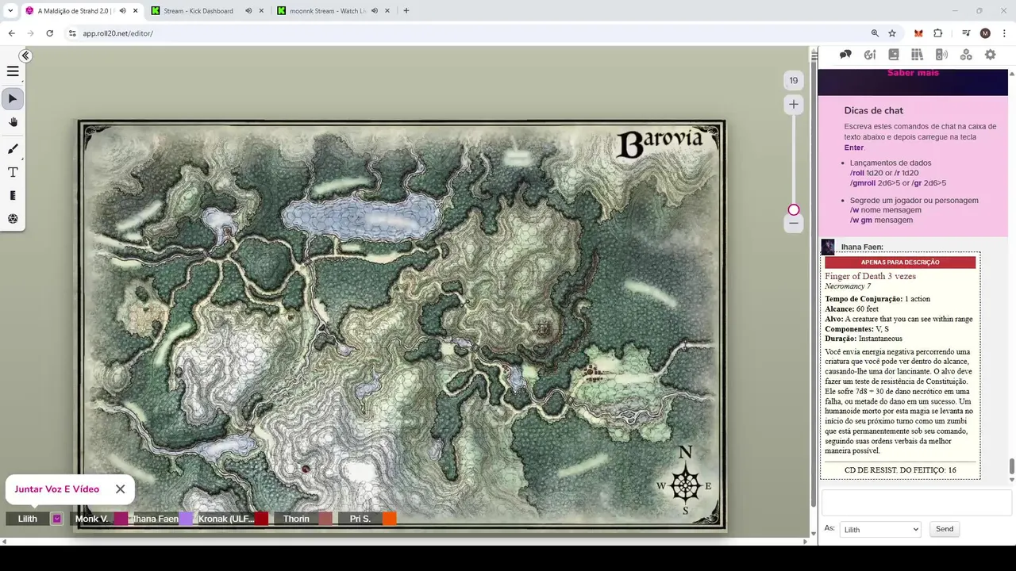Open the Jukebox tab

pos(941,55)
